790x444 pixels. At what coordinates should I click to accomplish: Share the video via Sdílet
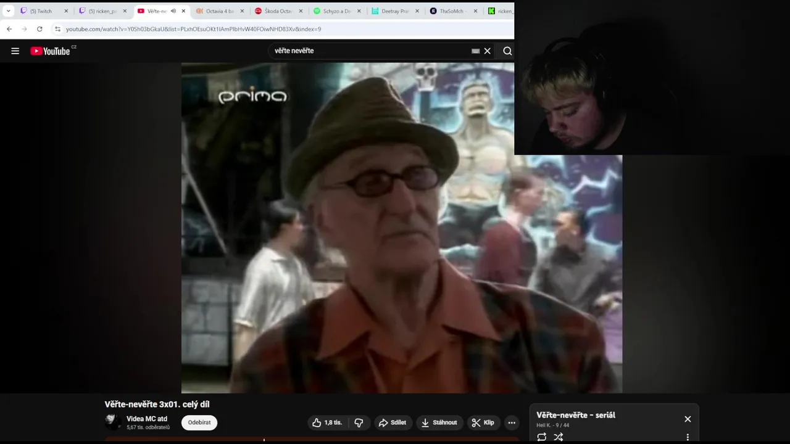click(x=393, y=422)
